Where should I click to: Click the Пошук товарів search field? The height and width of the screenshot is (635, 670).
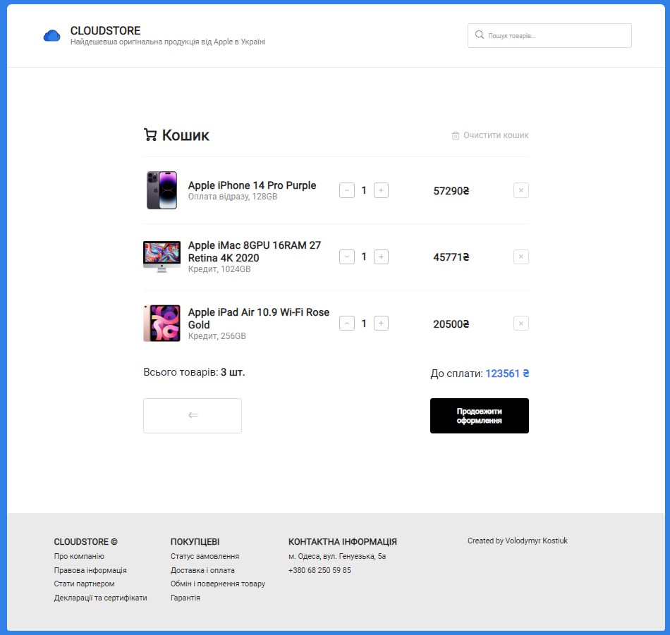point(549,35)
